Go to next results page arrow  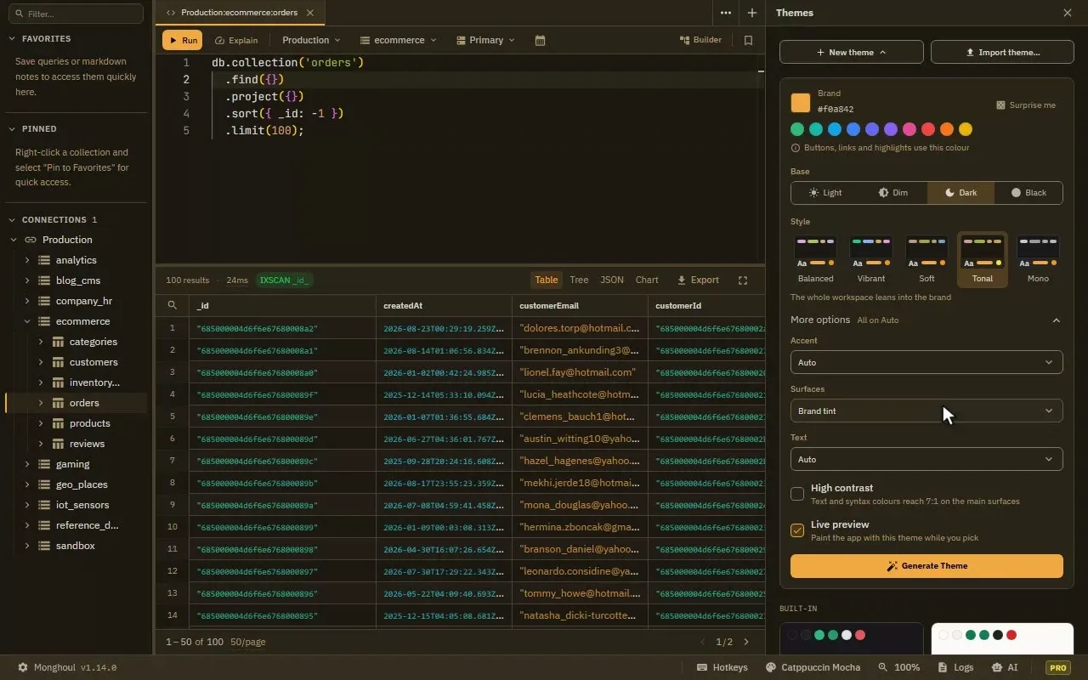[x=746, y=642]
